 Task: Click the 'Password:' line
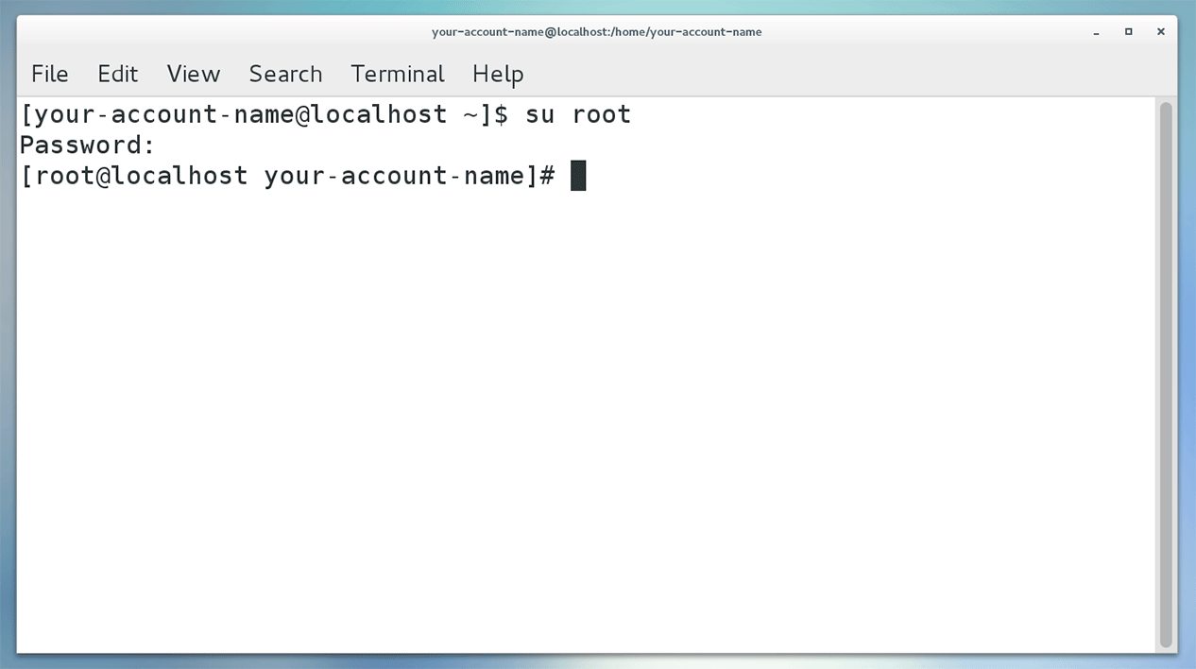(x=87, y=146)
